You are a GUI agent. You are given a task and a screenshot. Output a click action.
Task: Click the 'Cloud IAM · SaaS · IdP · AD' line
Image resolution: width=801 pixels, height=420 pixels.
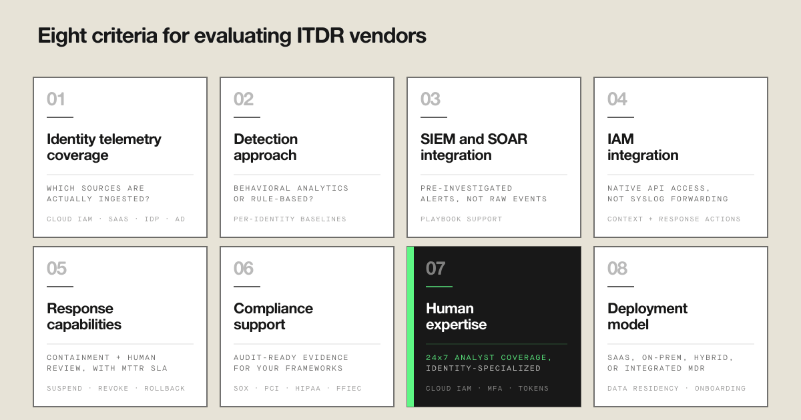[116, 219]
